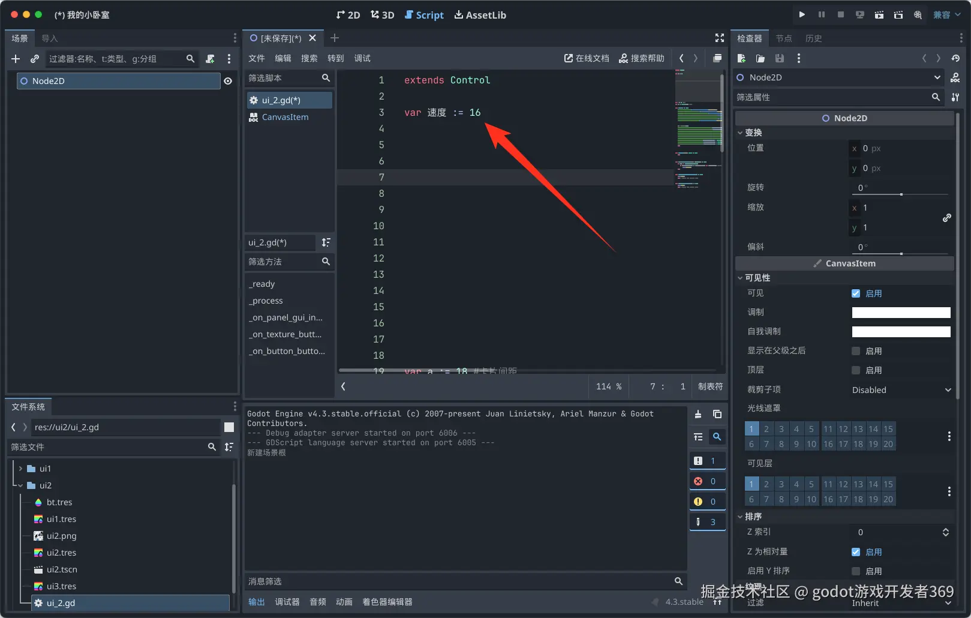Toggle editor messages filter in output
Screen dimensions: 971x618
tap(708, 522)
